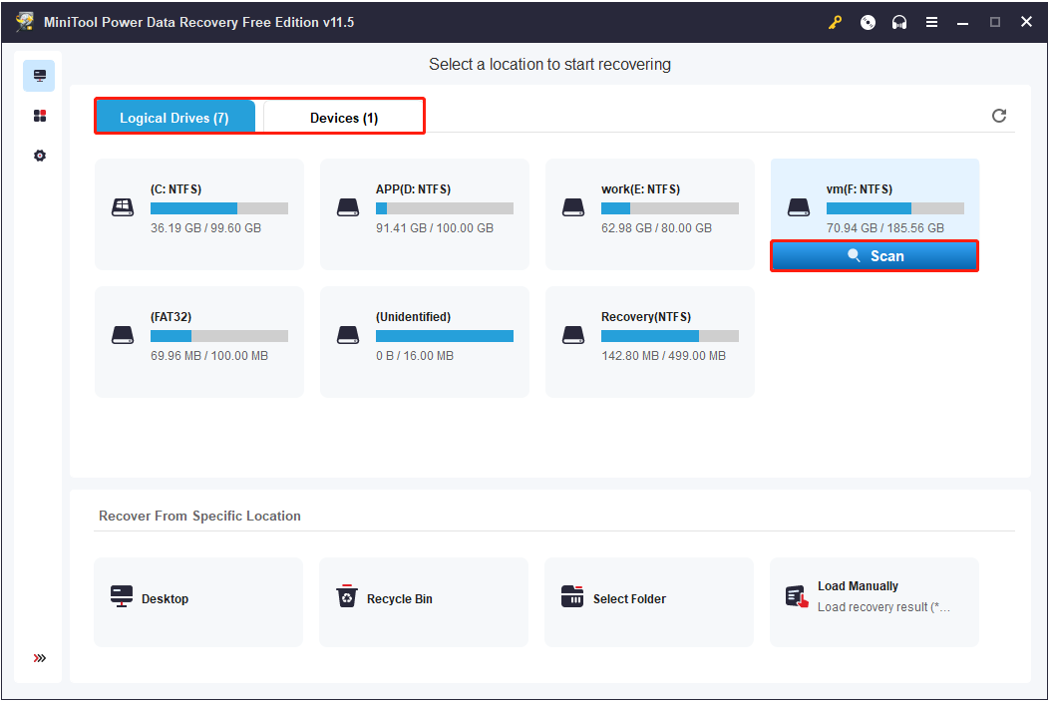This screenshot has height=702, width=1051.
Task: Choose Desktop recovery location
Action: [198, 602]
